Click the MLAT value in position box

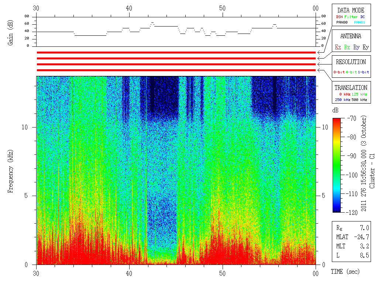(362, 237)
